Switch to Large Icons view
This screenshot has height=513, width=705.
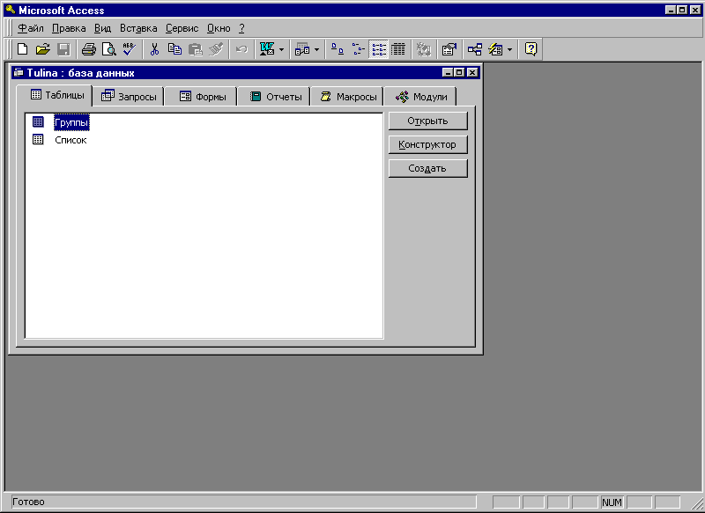coord(338,49)
